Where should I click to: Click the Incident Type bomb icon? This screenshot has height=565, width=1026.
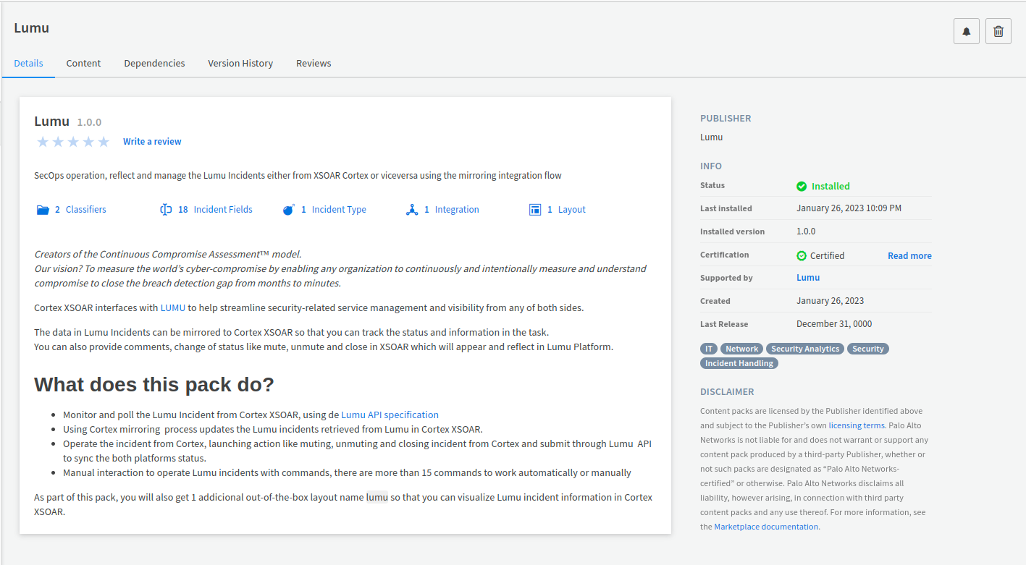[x=289, y=210]
